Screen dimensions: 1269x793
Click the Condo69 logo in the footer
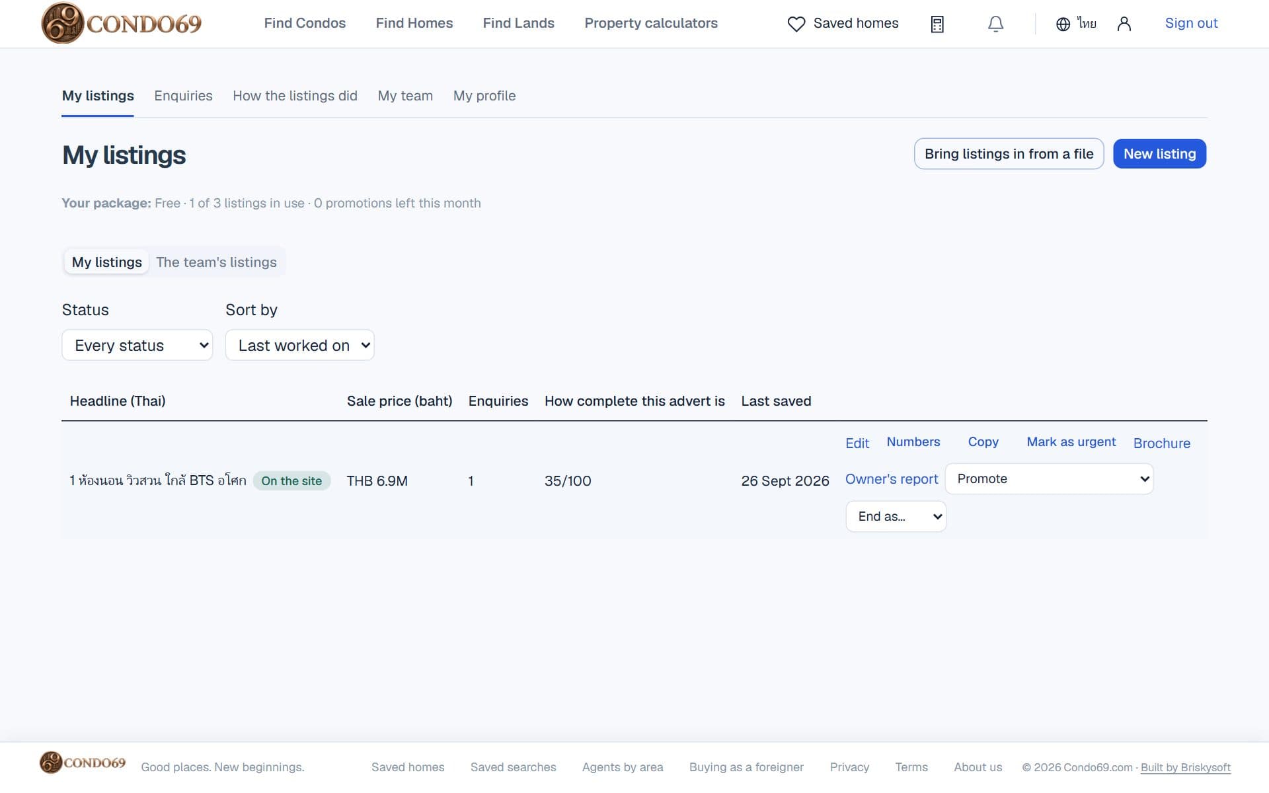(x=83, y=763)
